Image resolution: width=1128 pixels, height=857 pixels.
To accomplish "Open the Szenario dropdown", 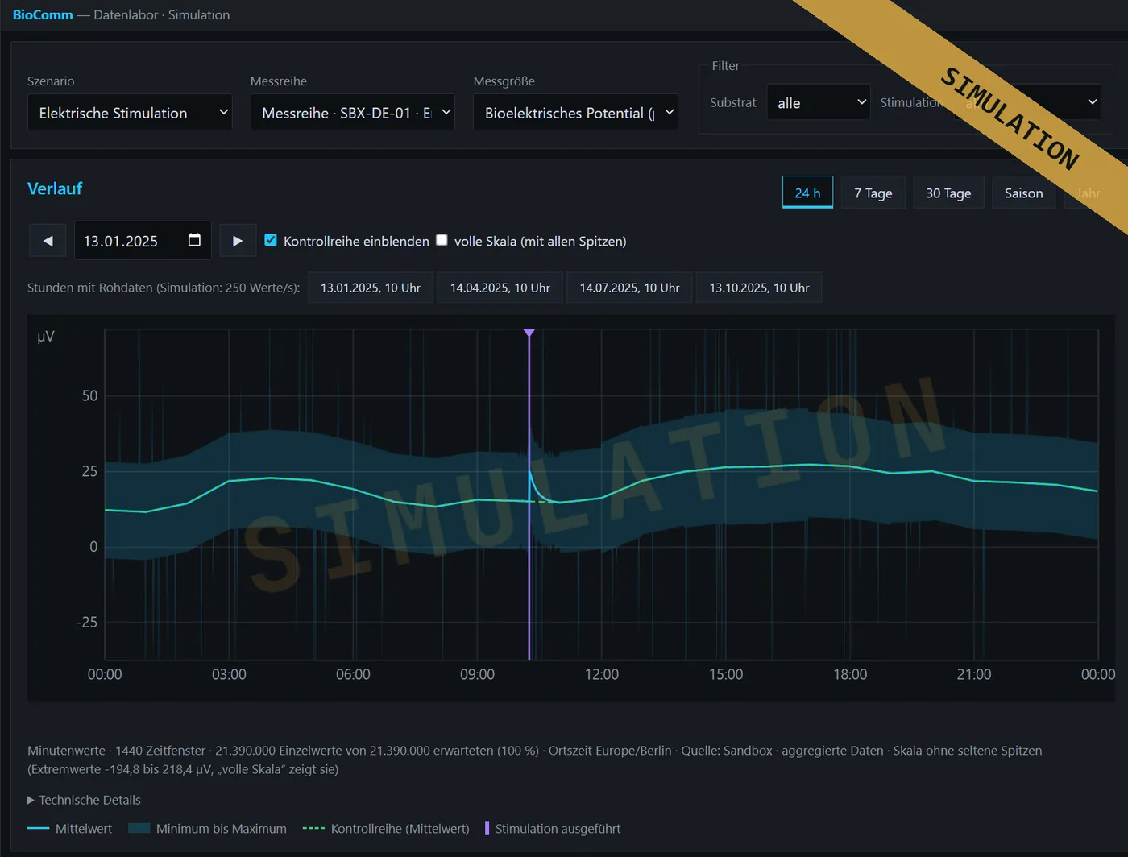I will pos(130,113).
